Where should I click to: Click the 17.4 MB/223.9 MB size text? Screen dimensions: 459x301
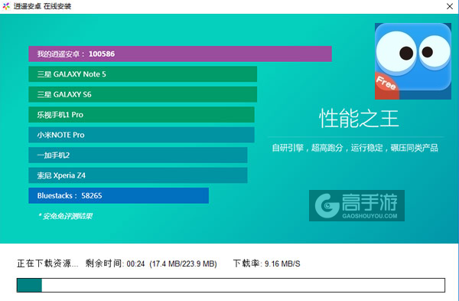click(x=184, y=263)
